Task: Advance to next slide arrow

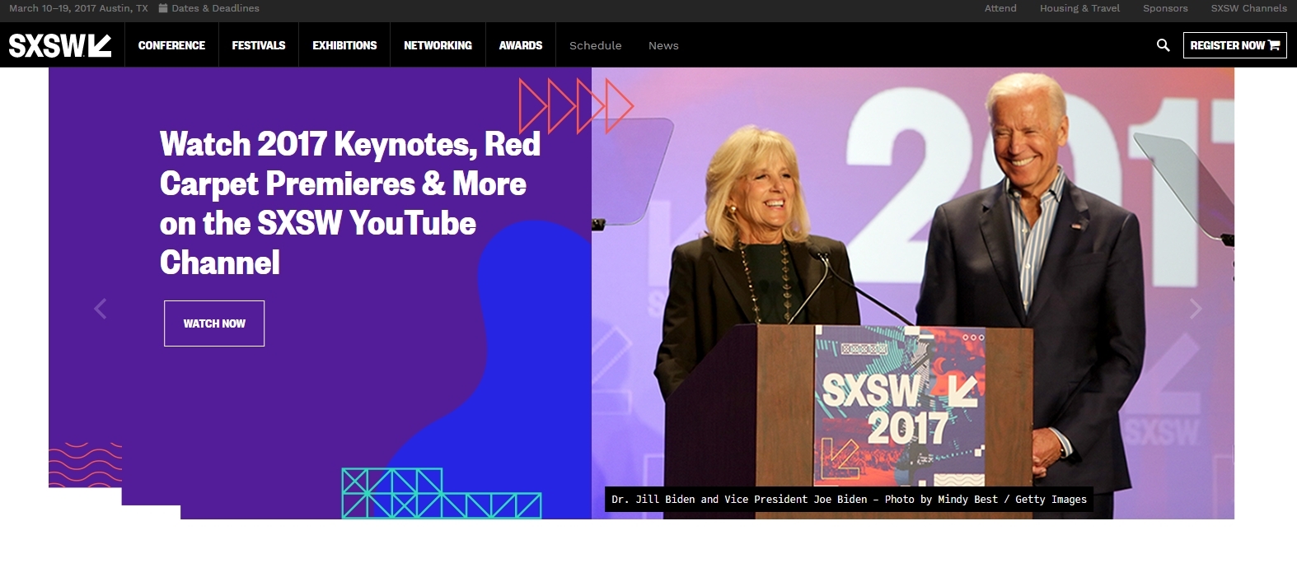Action: tap(1196, 309)
